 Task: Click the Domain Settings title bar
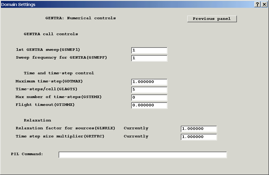click(x=120, y=4)
